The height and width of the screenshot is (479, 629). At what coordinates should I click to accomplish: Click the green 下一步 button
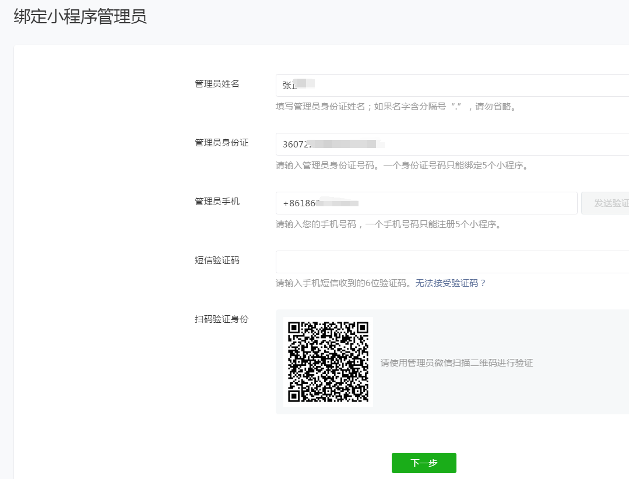pos(424,463)
